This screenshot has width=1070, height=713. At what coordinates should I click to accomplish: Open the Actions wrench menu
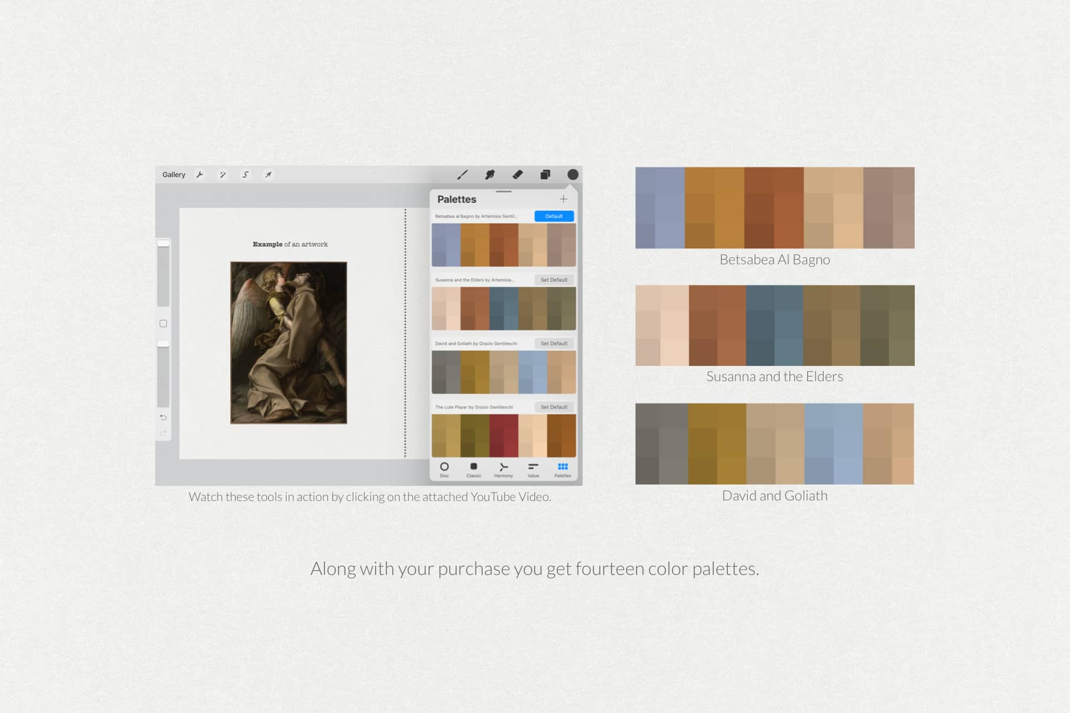click(200, 174)
